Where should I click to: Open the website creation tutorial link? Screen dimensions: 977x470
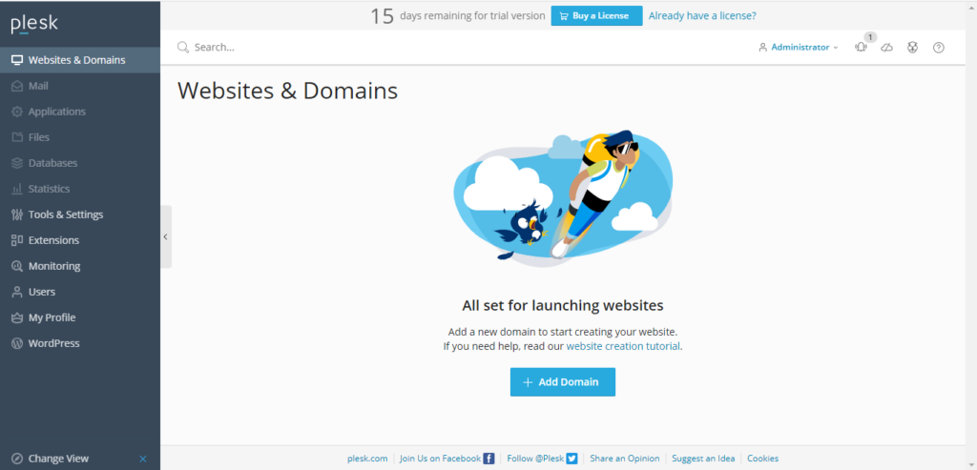click(623, 347)
